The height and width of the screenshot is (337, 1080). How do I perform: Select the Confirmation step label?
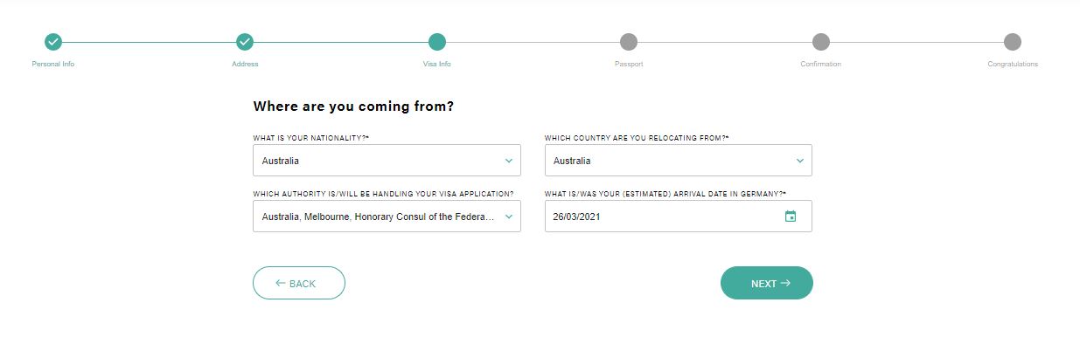click(x=820, y=65)
